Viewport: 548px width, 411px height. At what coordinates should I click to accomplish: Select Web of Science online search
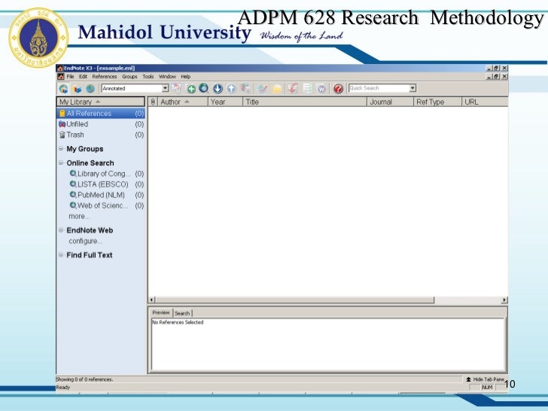click(x=106, y=205)
